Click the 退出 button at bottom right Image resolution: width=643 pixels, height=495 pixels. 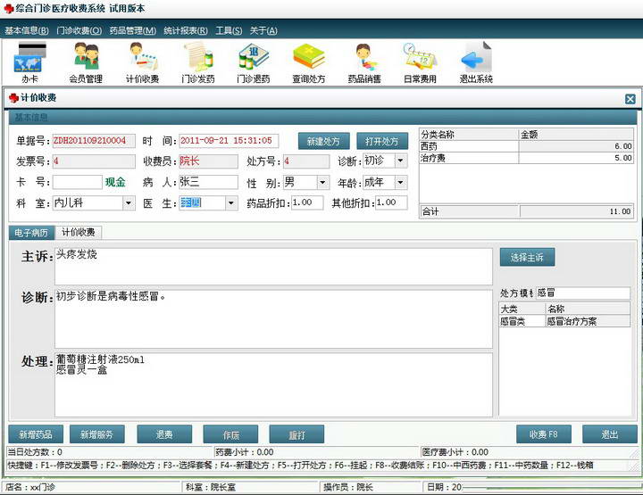pos(610,434)
